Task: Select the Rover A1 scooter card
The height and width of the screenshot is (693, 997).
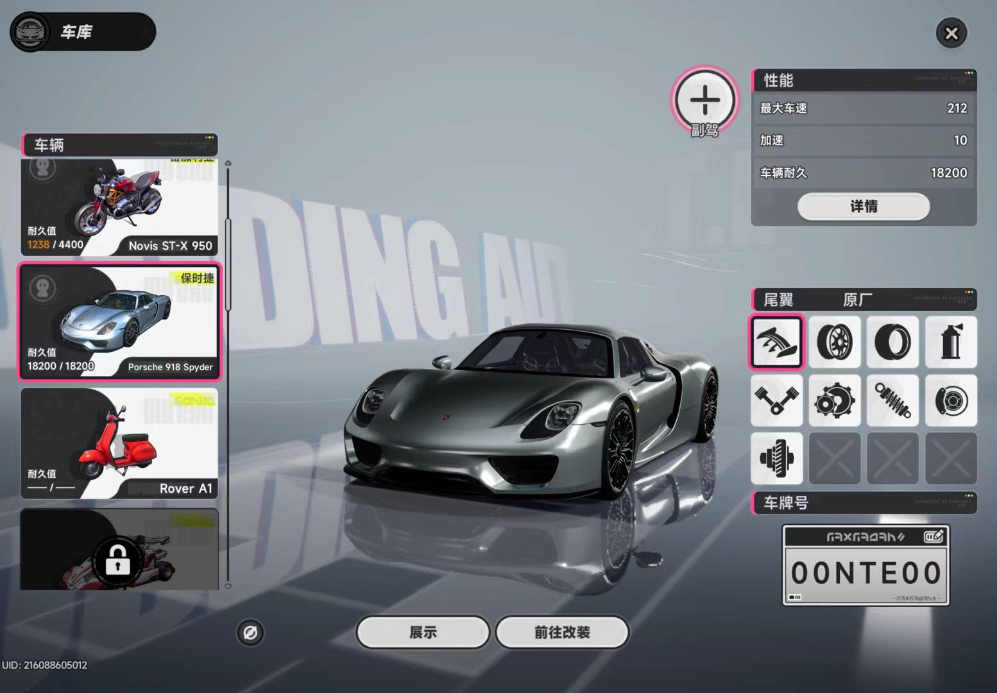Action: click(119, 443)
